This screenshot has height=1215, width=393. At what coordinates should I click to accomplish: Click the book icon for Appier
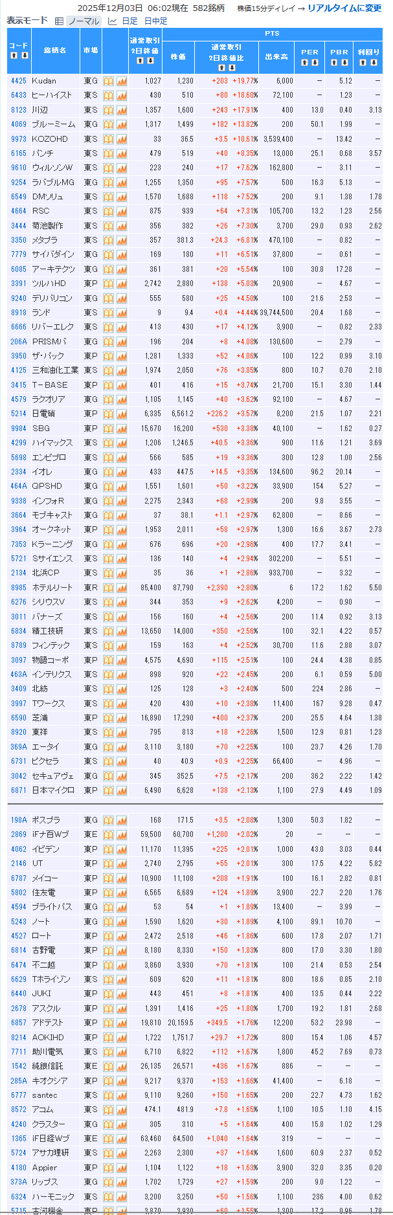coord(108,1168)
